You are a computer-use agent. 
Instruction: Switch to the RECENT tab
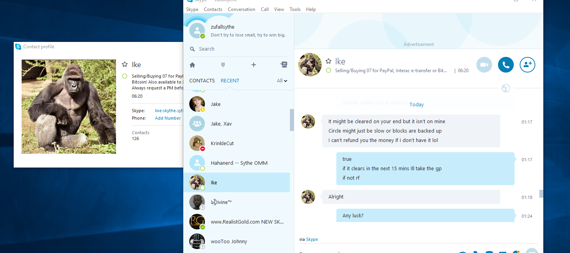click(230, 81)
